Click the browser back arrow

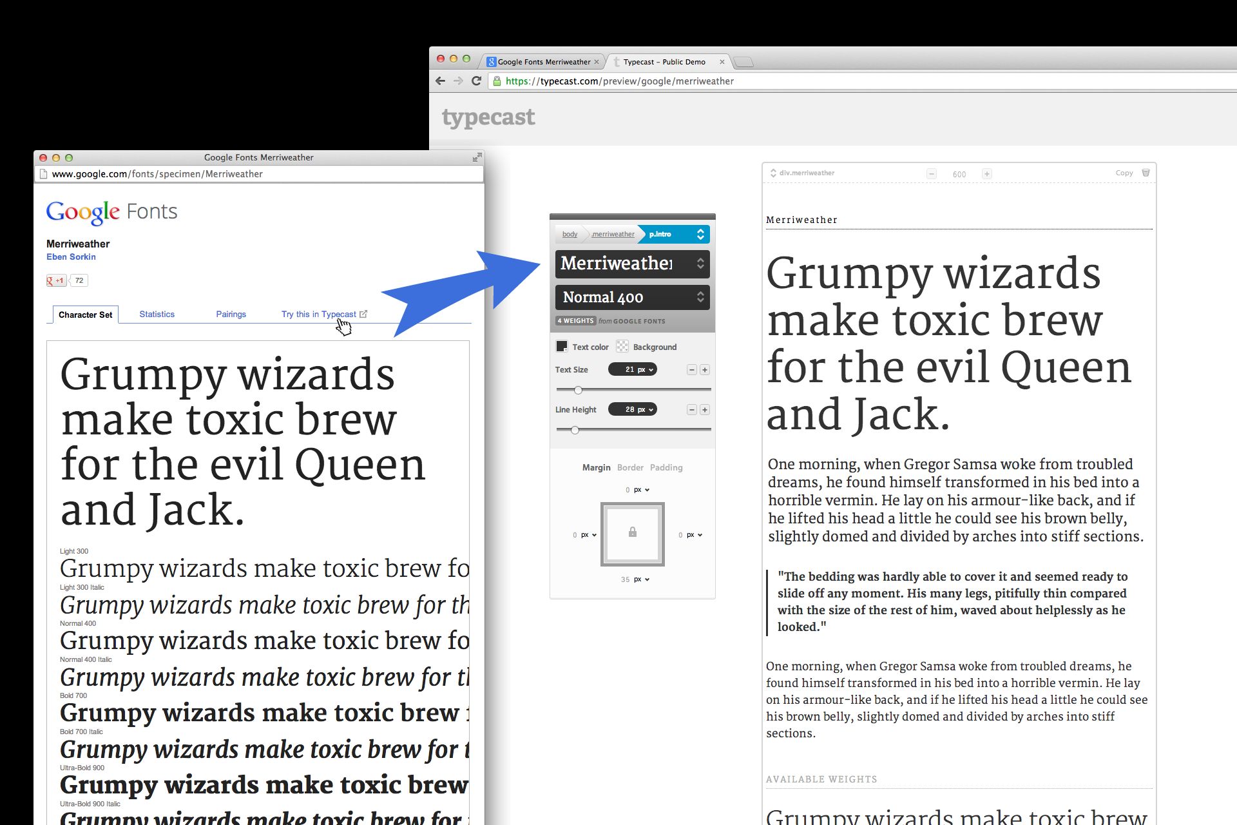441,81
